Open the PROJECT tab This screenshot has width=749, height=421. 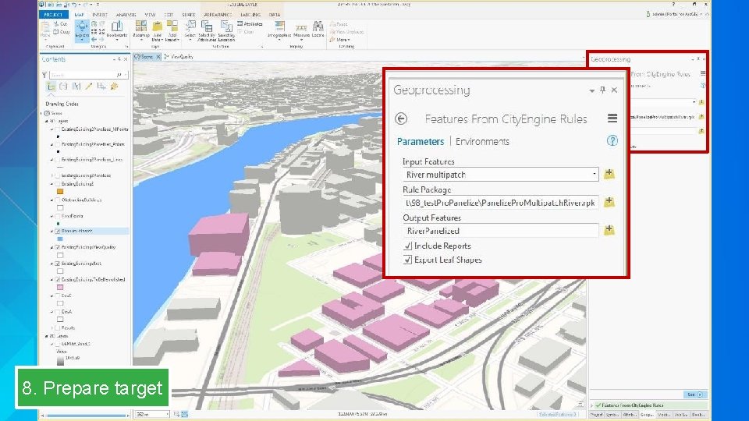pyautogui.click(x=53, y=14)
